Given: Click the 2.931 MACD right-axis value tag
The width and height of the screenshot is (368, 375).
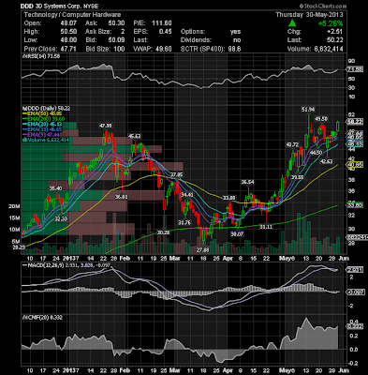Looking at the screenshot, I should (x=355, y=270).
